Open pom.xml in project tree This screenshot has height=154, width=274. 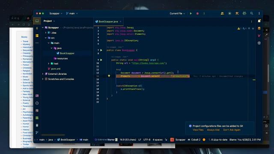(54, 69)
